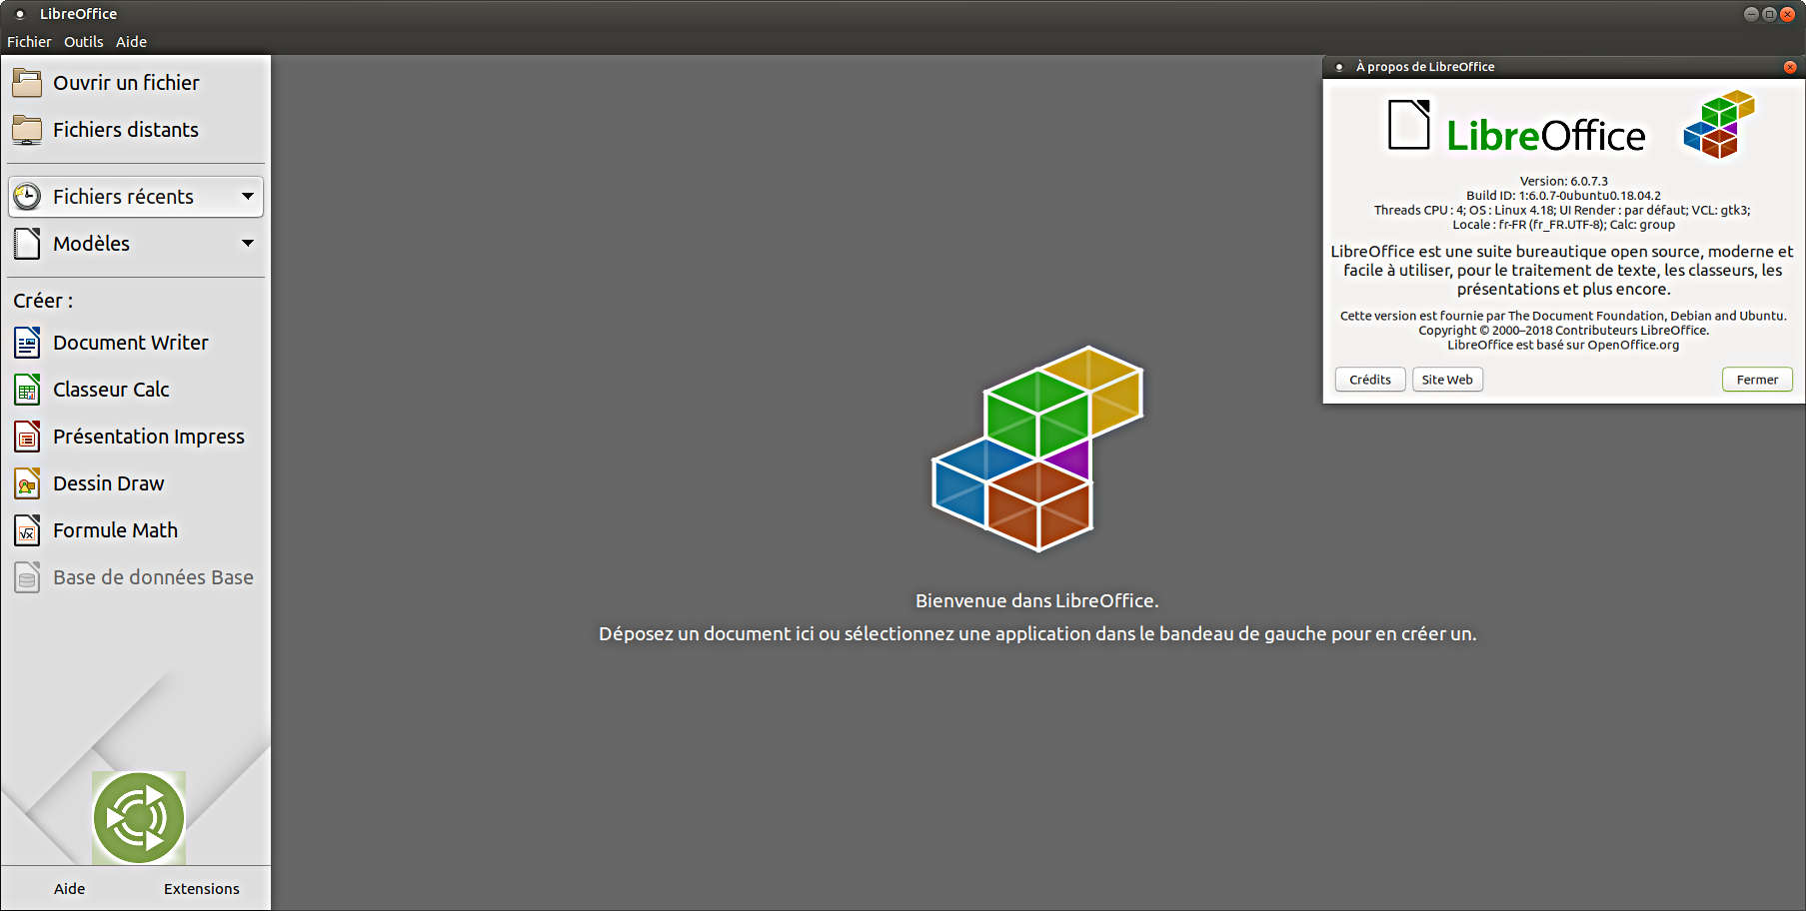This screenshot has height=911, width=1806.
Task: Click the Math formula icon
Action: pyautogui.click(x=27, y=530)
